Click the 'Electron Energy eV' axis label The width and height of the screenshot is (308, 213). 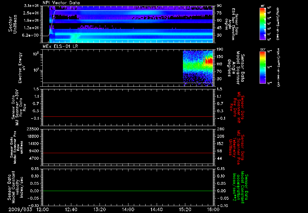point(22,68)
